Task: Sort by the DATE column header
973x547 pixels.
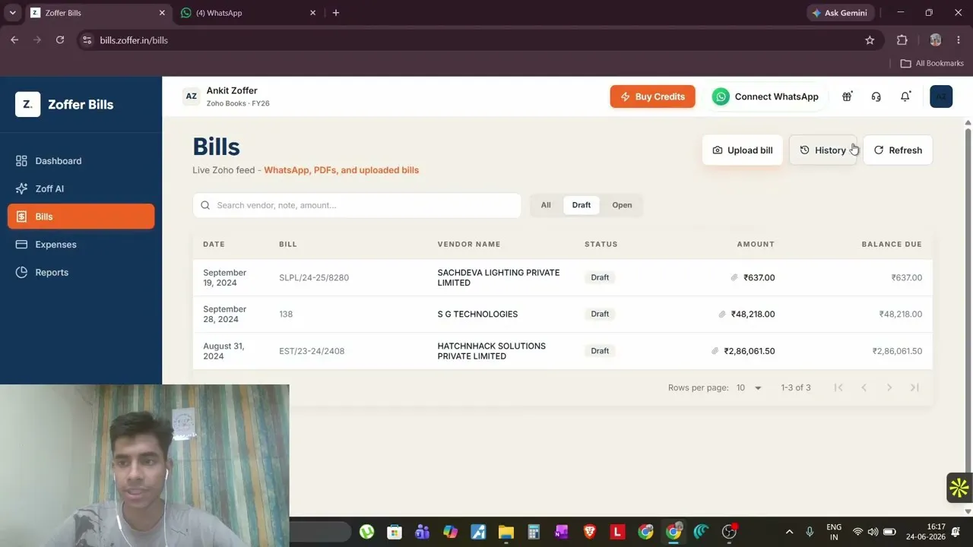Action: 214,244
